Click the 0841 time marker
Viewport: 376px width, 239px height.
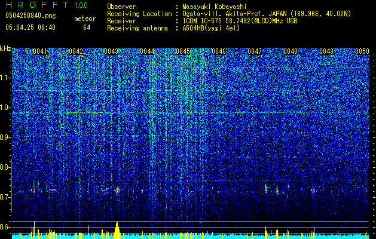point(40,51)
